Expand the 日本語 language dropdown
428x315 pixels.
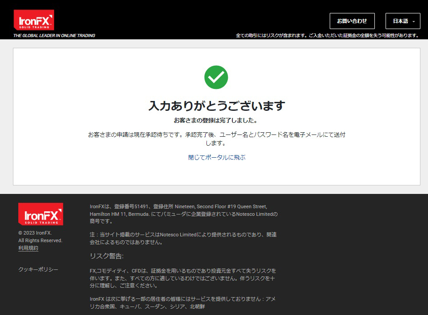[403, 21]
